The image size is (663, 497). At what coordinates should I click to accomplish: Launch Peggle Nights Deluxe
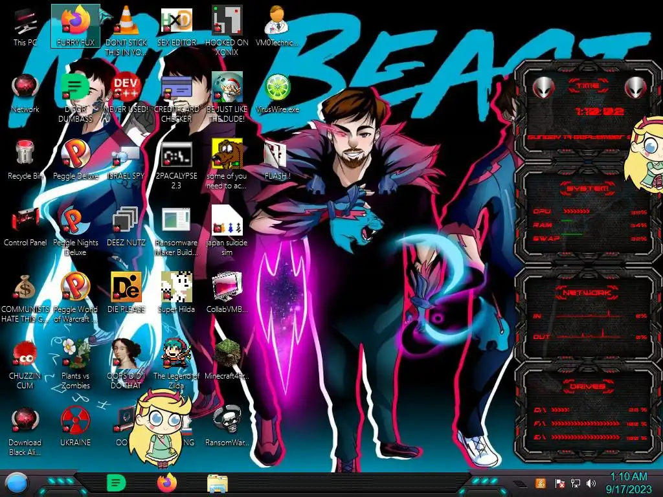(x=76, y=231)
